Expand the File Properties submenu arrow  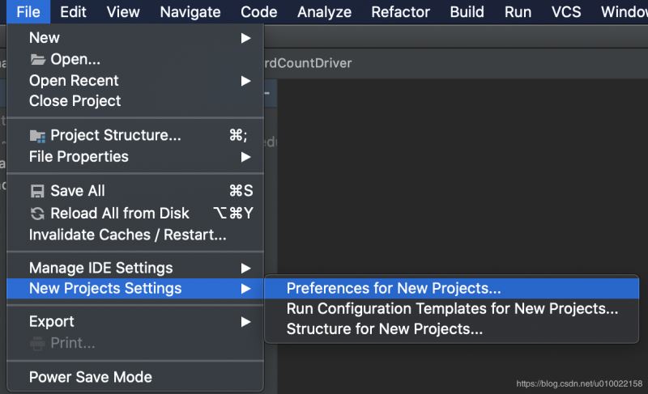[245, 157]
